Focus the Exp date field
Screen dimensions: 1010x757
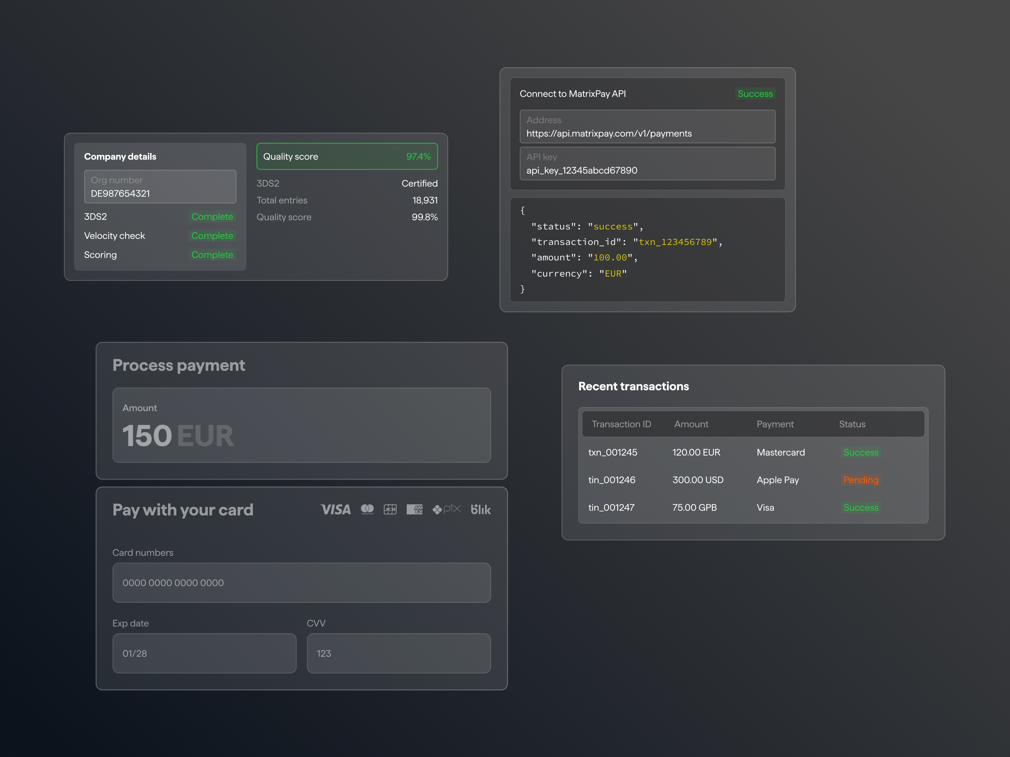(x=204, y=653)
